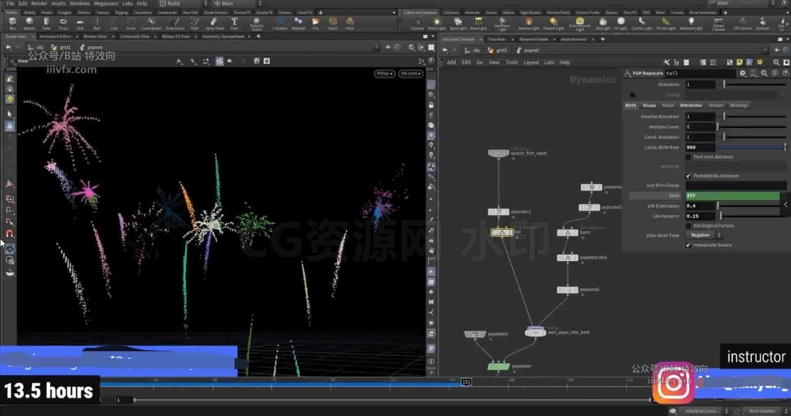Adjust the Const. Birth Rate slider
This screenshot has width=791, height=416.
(x=752, y=147)
